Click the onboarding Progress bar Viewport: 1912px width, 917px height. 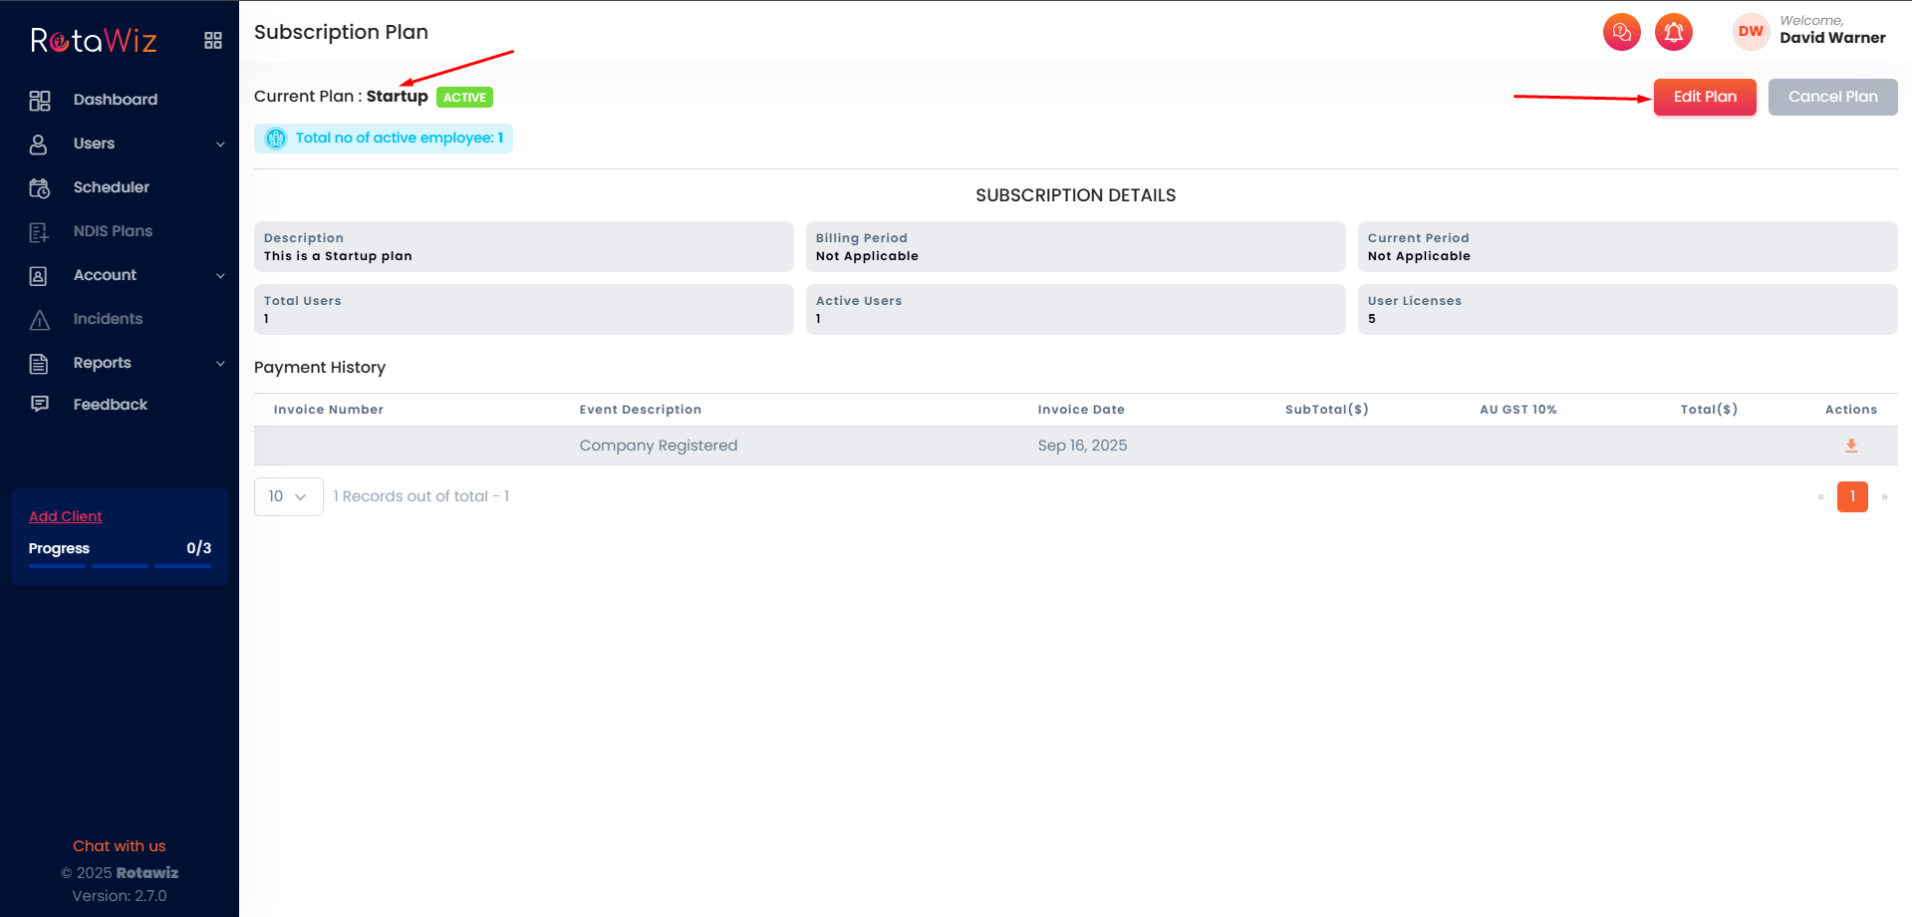click(120, 565)
